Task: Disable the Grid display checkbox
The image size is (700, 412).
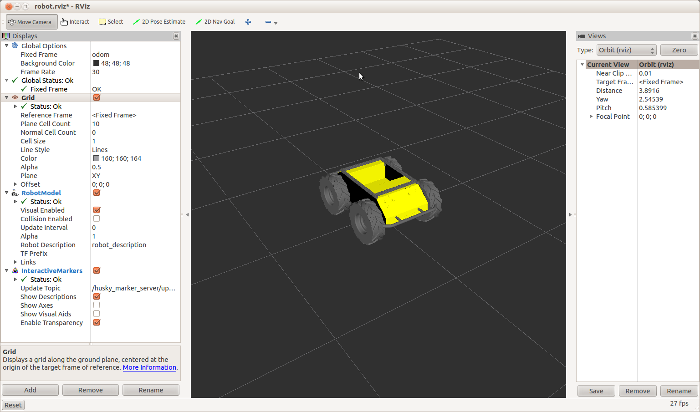Action: (x=97, y=98)
